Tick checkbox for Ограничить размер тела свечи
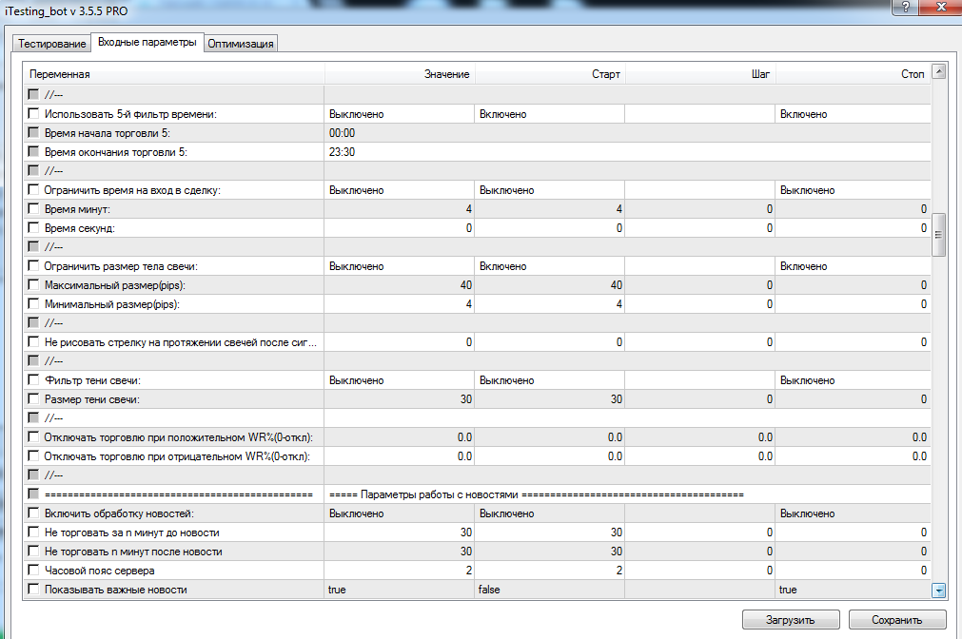Viewport: 962px width, 639px height. click(34, 266)
